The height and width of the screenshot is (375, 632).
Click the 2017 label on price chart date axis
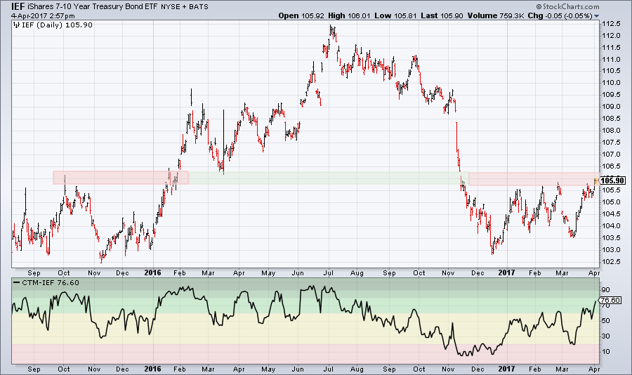[506, 273]
